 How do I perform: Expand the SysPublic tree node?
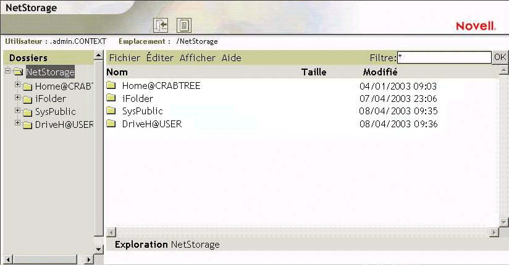[17, 111]
